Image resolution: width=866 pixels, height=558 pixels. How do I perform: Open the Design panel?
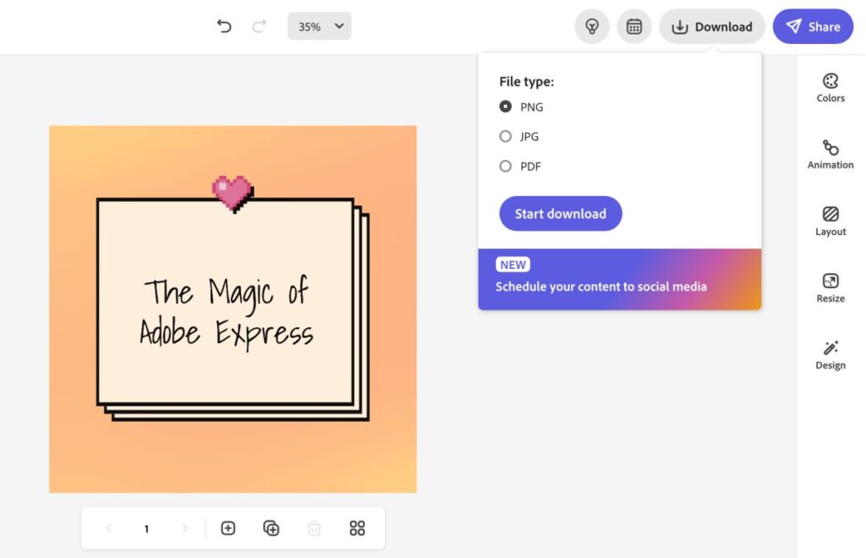(830, 354)
